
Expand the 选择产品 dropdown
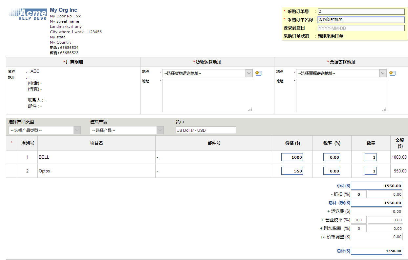[127, 130]
